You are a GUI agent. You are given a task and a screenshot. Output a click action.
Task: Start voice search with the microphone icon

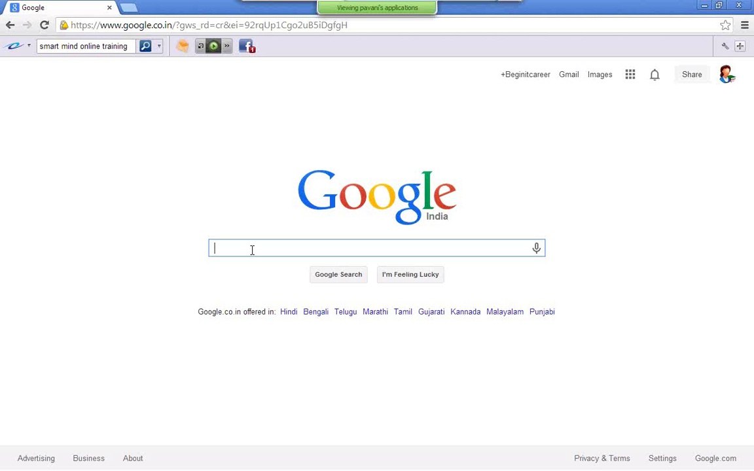pos(536,248)
